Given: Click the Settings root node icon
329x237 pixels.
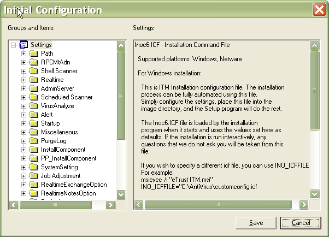Looking at the screenshot, I should [x=23, y=45].
